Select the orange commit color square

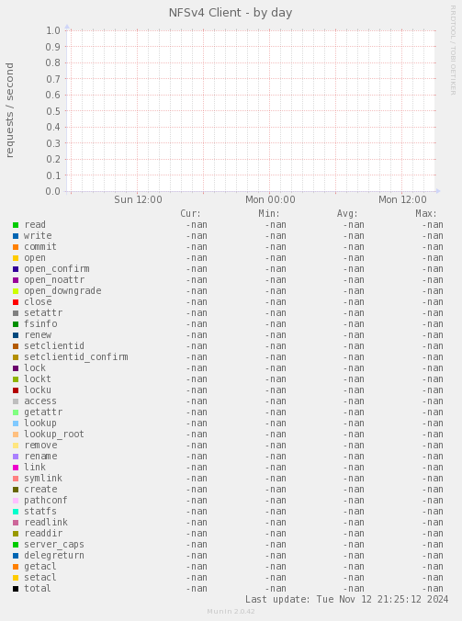tap(16, 247)
